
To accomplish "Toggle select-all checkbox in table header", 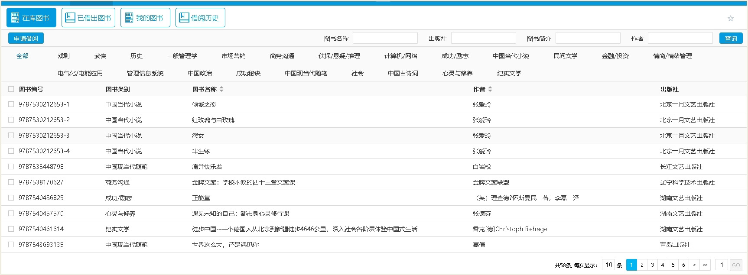I will tap(11, 89).
